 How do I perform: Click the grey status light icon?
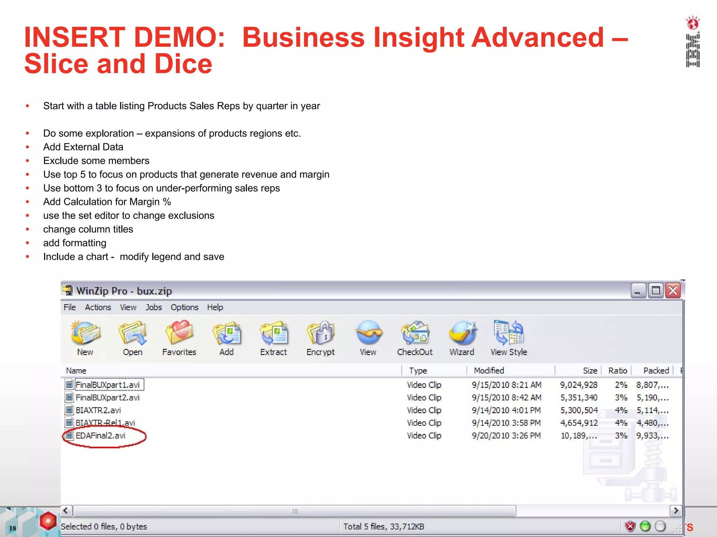coord(660,526)
